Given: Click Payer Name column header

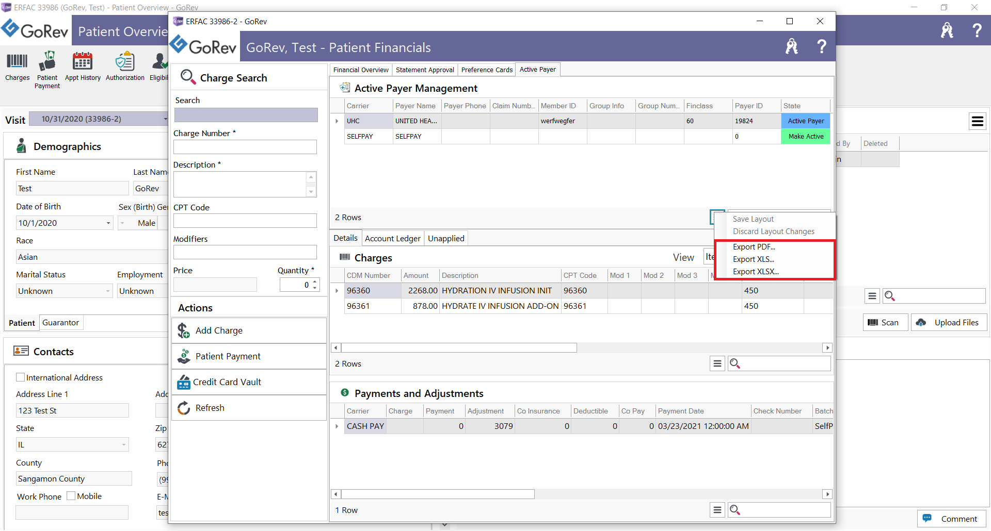Looking at the screenshot, I should [417, 106].
